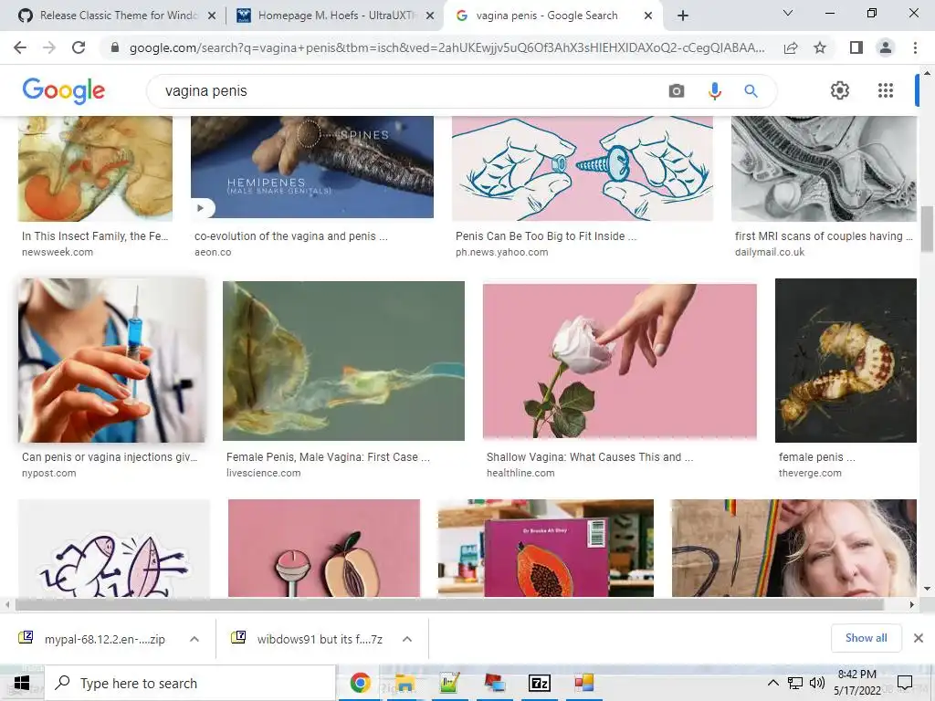The height and width of the screenshot is (701, 935).
Task: Open the livescience.com result title
Action: (x=328, y=457)
